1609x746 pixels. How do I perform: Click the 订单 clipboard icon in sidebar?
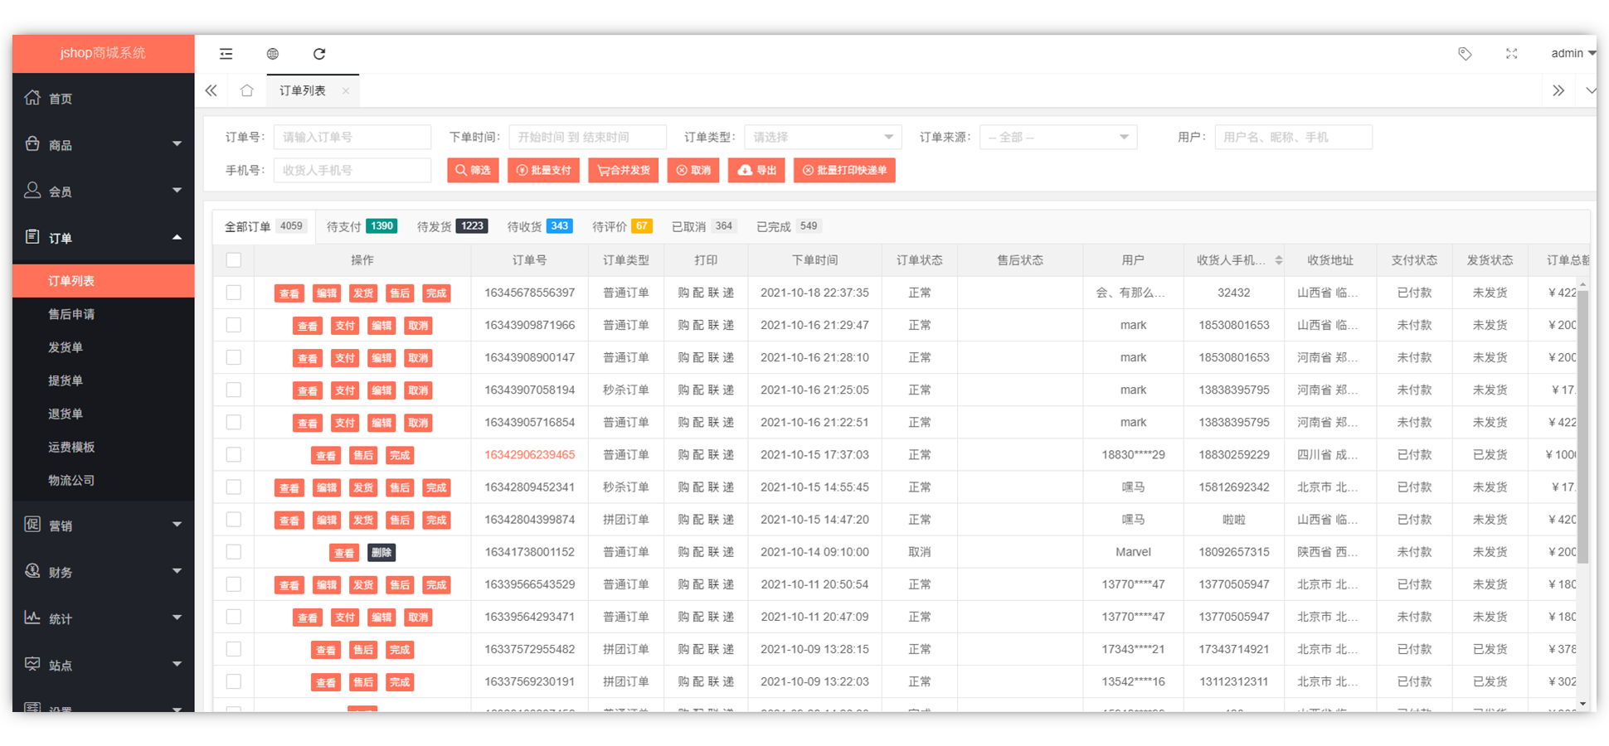tap(32, 237)
